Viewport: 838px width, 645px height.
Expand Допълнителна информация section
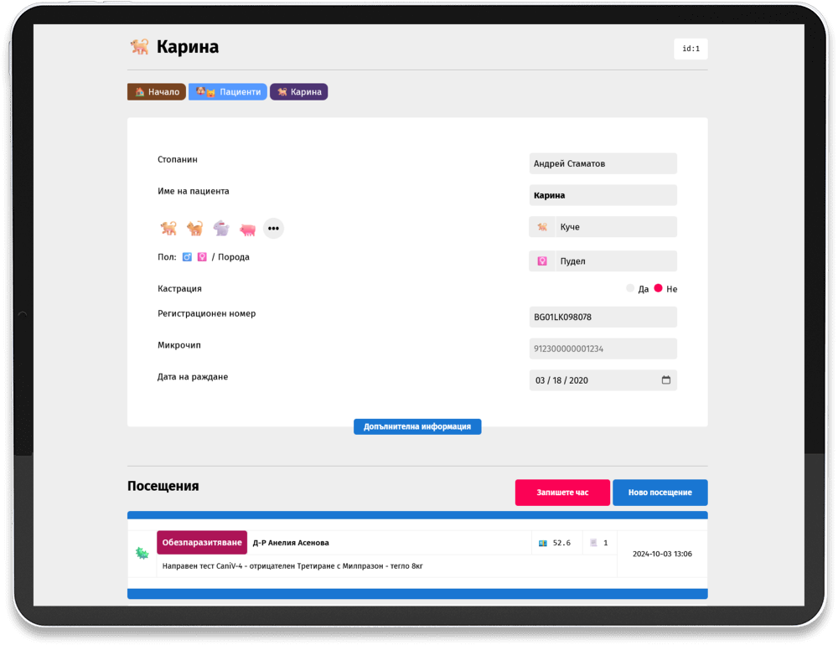point(417,426)
